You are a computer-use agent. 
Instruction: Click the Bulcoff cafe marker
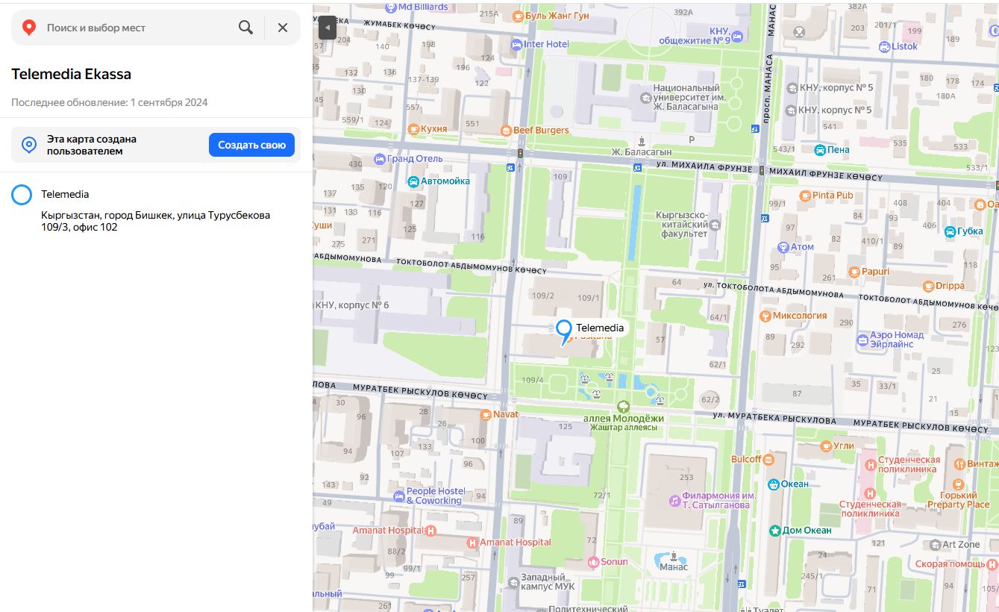pos(770,459)
